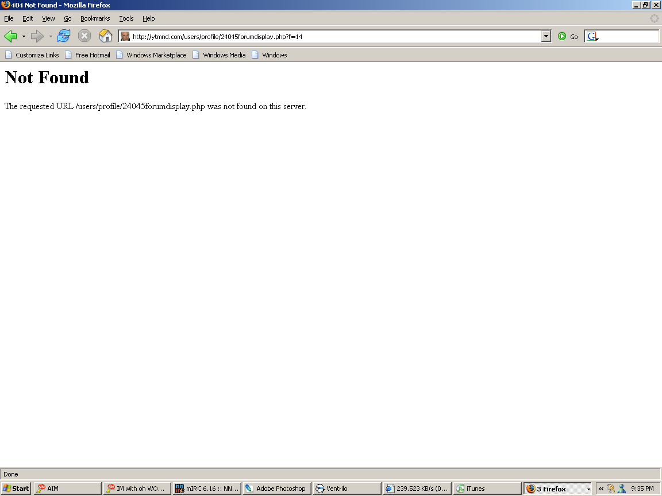Click the Free Hotmail bookmark icon
Image resolution: width=662 pixels, height=496 pixels.
pos(68,55)
